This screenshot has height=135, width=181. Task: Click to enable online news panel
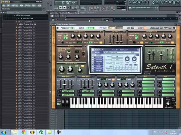click(x=143, y=8)
